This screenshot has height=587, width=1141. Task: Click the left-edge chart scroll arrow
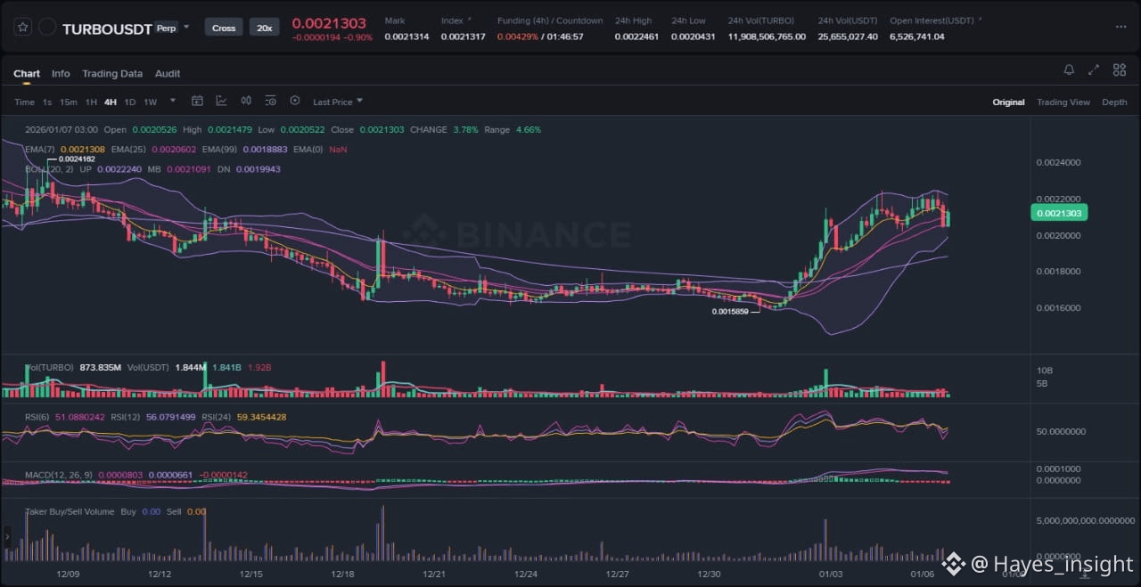pos(7,537)
